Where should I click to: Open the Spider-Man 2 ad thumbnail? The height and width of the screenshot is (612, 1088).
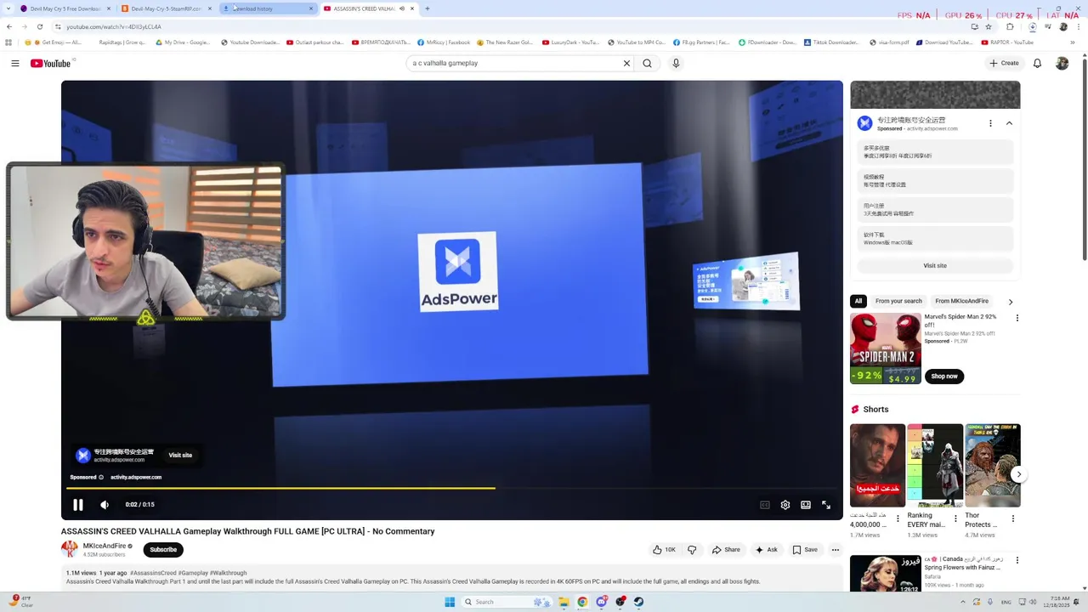[x=886, y=348]
